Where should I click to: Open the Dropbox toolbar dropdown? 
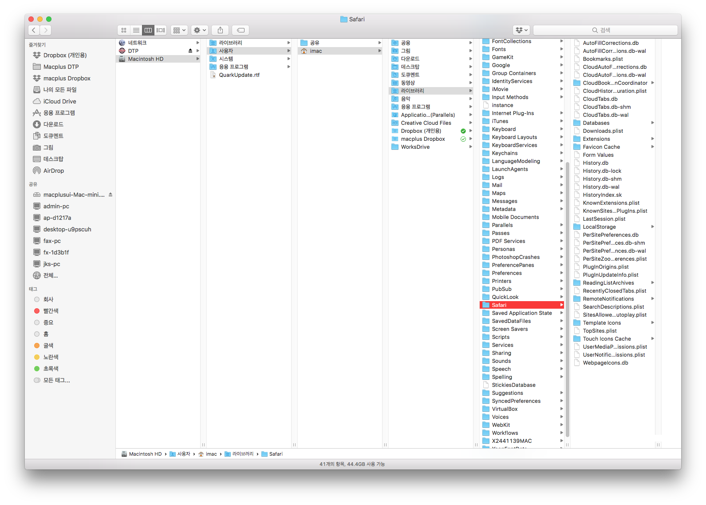(x=521, y=30)
